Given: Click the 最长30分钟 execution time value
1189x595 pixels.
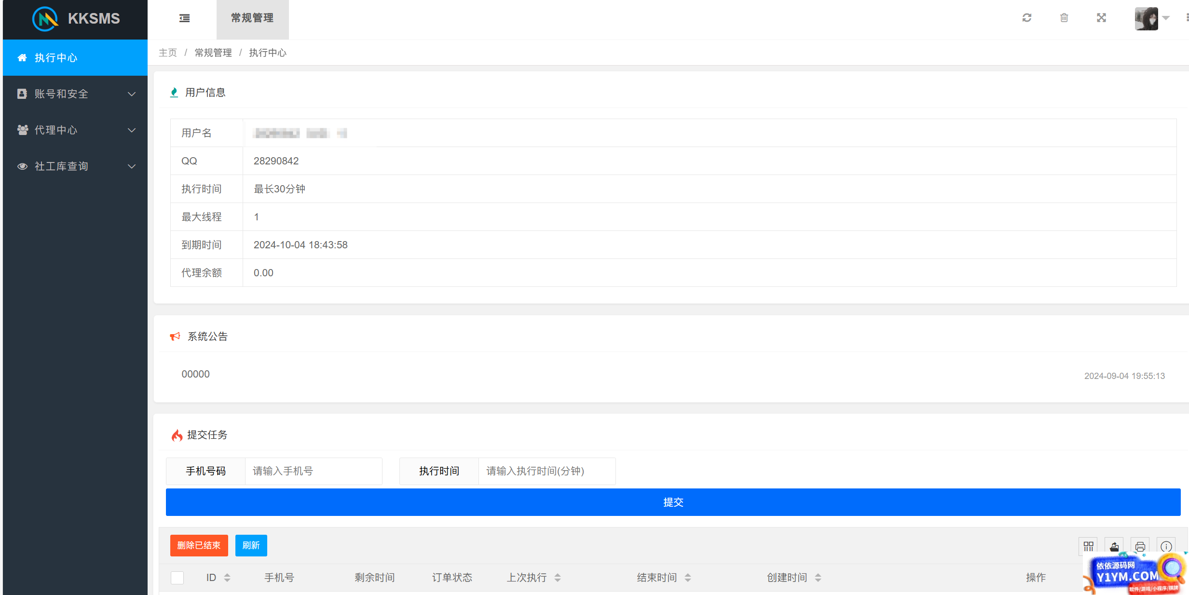Looking at the screenshot, I should point(279,189).
